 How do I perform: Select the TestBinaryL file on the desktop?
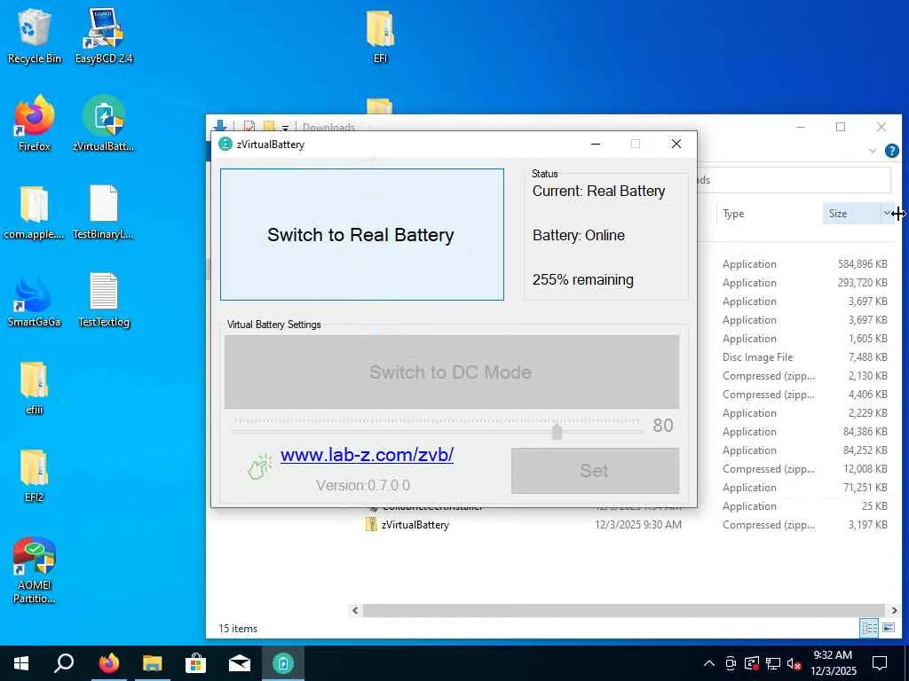pyautogui.click(x=104, y=212)
